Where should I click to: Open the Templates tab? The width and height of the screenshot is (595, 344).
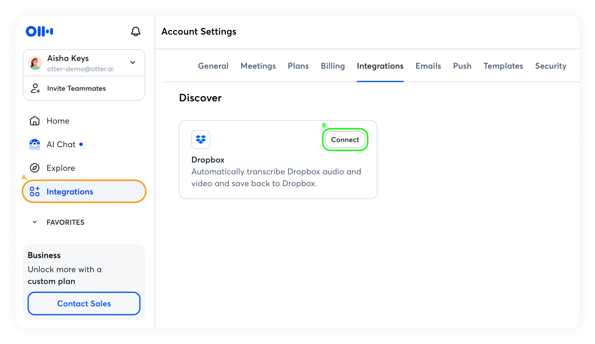503,66
